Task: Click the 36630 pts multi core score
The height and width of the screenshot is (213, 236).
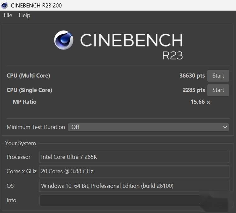Action: [192, 76]
